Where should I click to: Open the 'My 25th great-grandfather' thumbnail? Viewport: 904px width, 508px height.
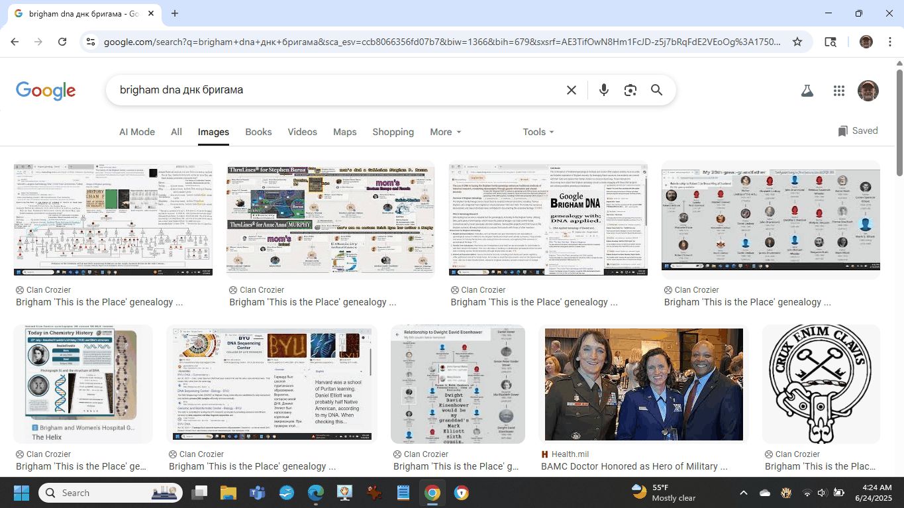click(x=771, y=219)
